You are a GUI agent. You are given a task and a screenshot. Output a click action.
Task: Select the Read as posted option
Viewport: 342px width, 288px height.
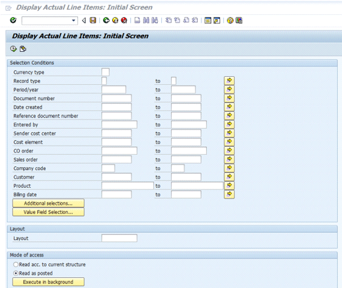16,273
